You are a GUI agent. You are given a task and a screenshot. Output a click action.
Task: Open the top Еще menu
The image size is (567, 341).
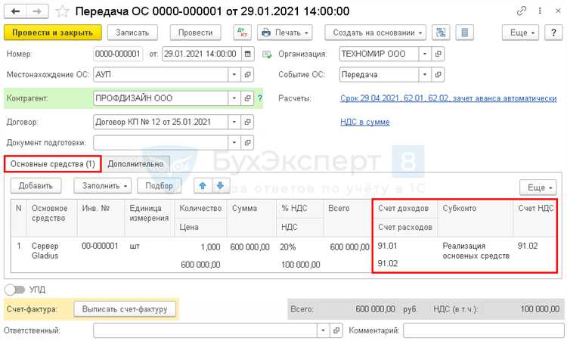(x=520, y=33)
